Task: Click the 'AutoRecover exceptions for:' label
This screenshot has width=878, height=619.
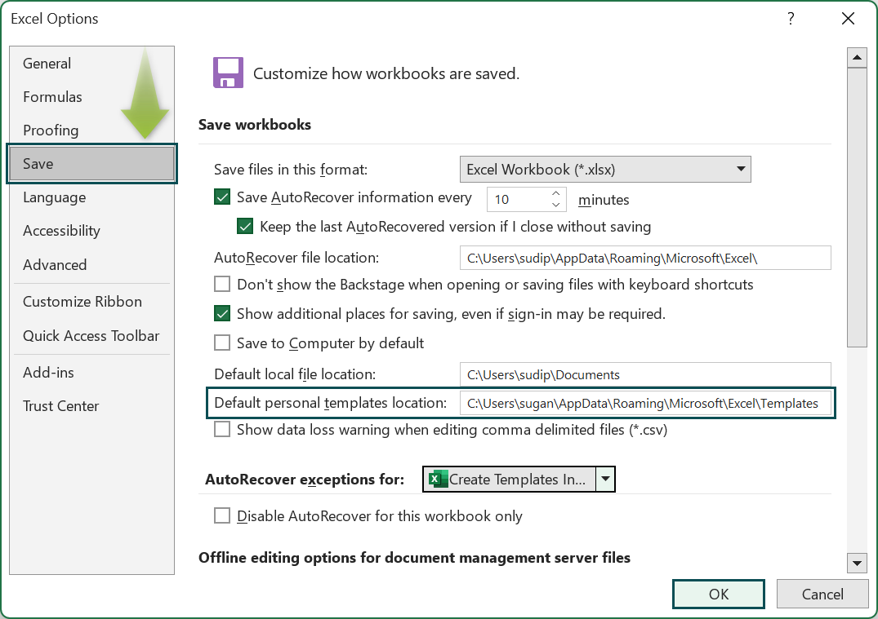Action: pyautogui.click(x=305, y=480)
